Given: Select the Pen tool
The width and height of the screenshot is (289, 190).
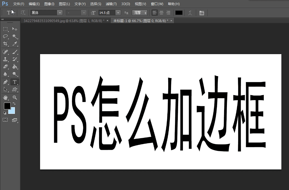Looking at the screenshot, I should click(6, 82).
